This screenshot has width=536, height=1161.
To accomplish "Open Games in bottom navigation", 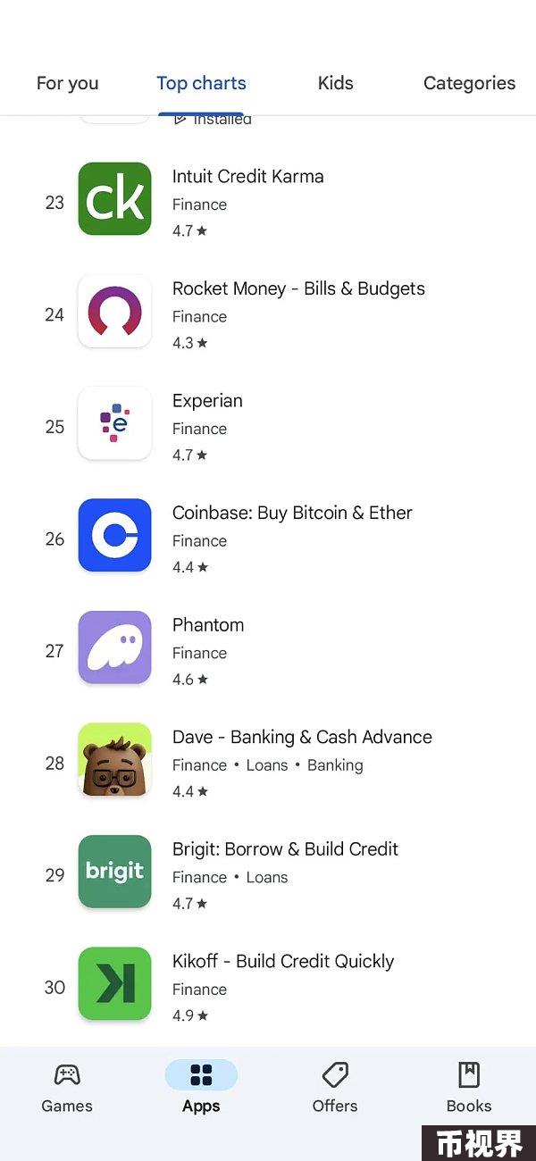I will (x=67, y=1088).
